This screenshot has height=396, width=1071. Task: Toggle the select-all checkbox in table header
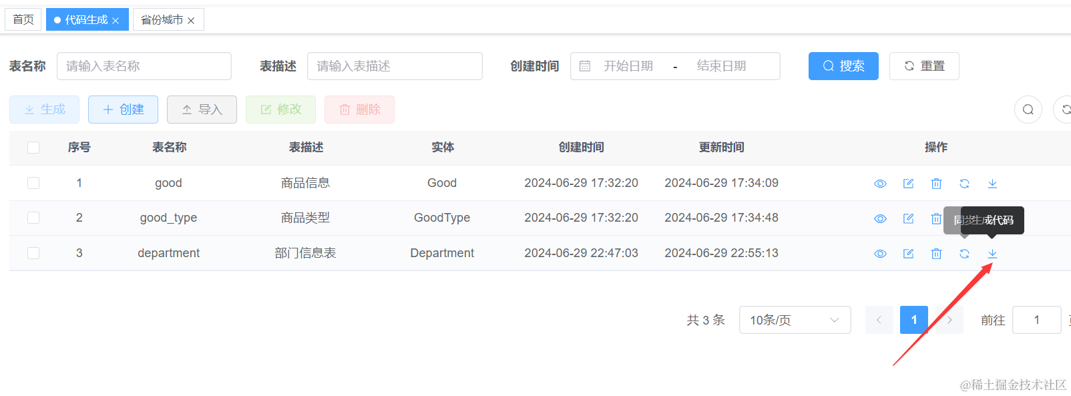tap(33, 148)
